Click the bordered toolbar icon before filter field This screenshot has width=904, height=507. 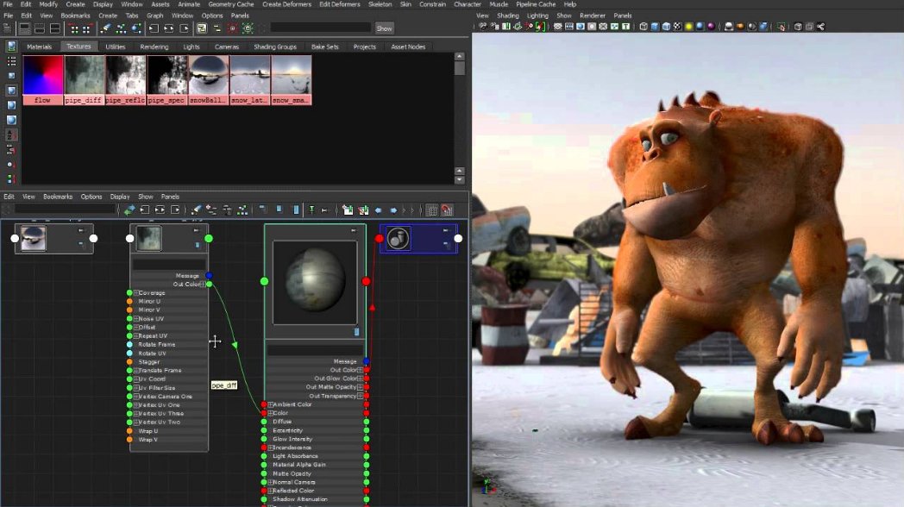(x=202, y=28)
